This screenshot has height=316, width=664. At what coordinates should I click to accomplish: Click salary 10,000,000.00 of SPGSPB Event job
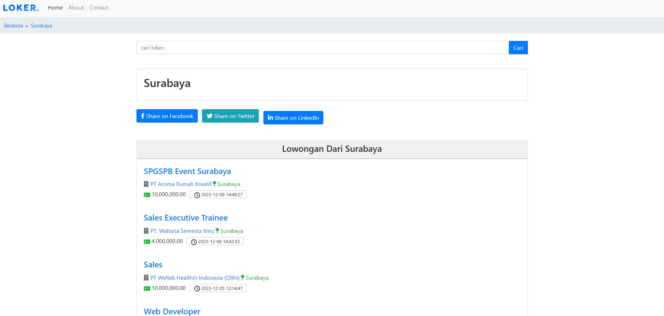tap(169, 194)
